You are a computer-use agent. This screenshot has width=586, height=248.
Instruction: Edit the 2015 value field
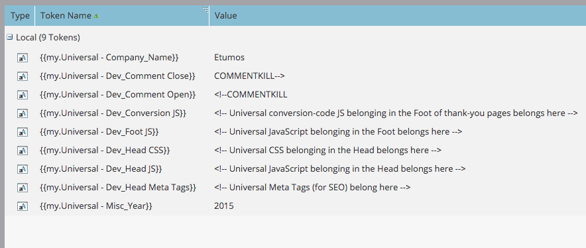pyautogui.click(x=224, y=206)
